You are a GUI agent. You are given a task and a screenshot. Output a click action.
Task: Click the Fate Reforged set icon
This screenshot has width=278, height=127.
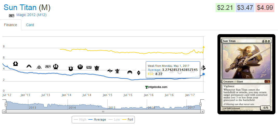click(110, 71)
